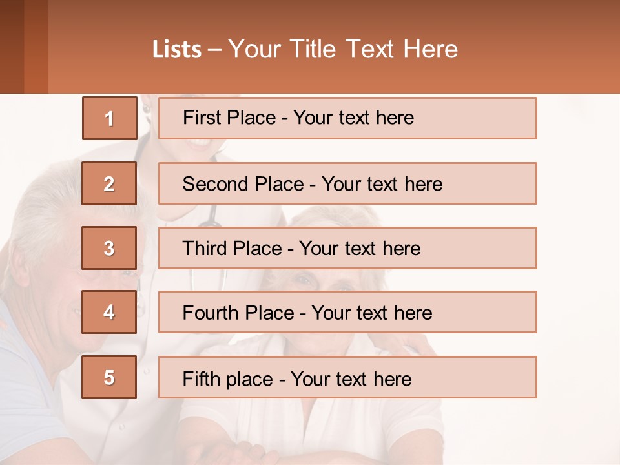Image resolution: width=620 pixels, height=465 pixels.
Task: Click the bold word 'Lists' in title
Action: (x=177, y=49)
